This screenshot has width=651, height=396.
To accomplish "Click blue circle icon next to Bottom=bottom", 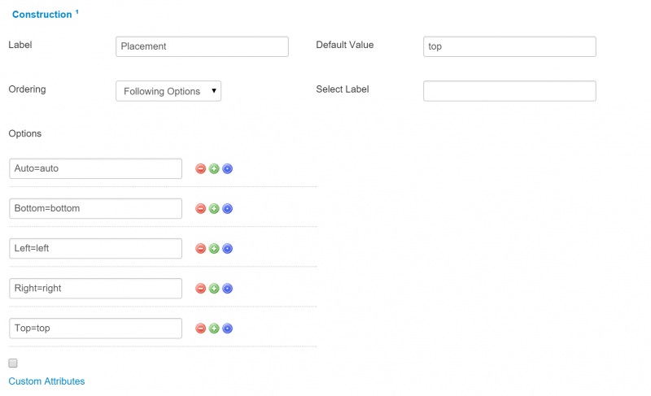I will pyautogui.click(x=227, y=209).
